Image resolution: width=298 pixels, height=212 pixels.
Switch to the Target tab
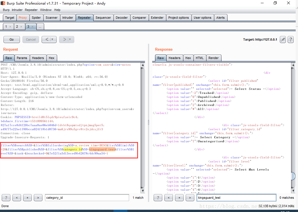pyautogui.click(x=10, y=18)
